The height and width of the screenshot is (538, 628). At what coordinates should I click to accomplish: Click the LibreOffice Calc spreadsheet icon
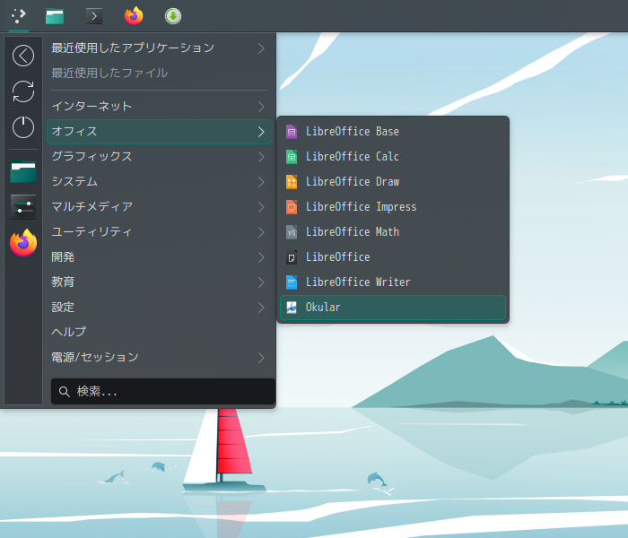point(292,157)
